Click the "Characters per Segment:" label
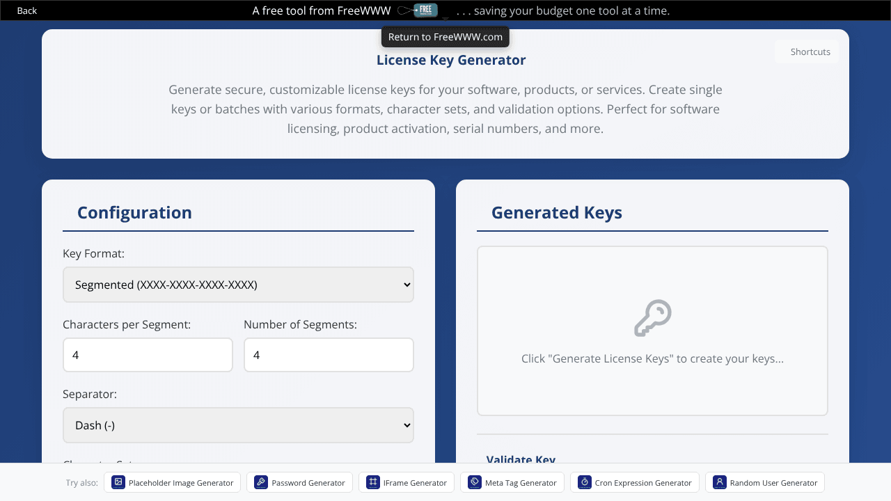This screenshot has height=501, width=891. pos(127,324)
